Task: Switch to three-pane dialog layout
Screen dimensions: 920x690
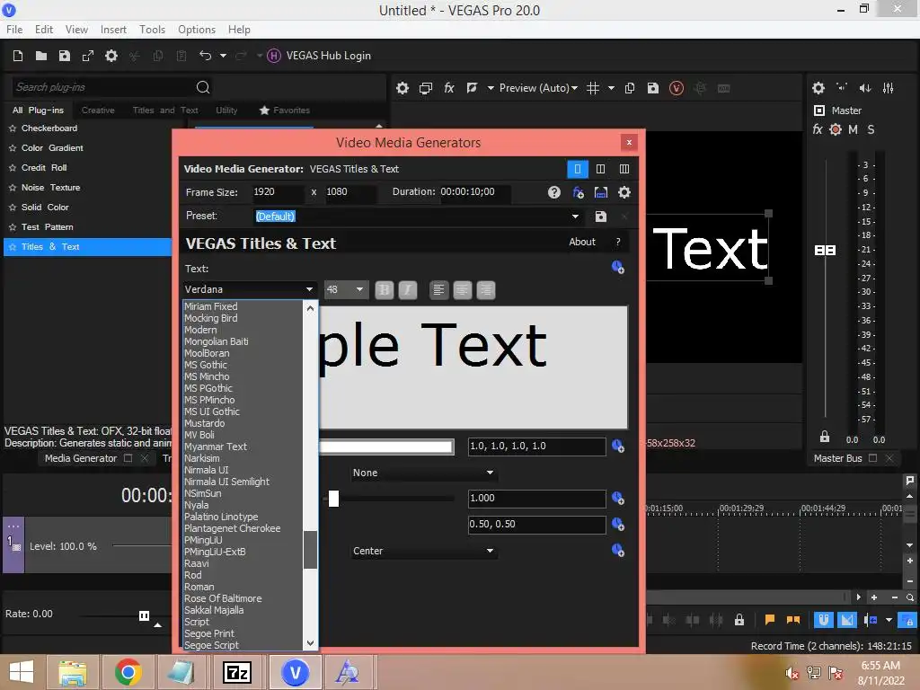Action: [624, 169]
